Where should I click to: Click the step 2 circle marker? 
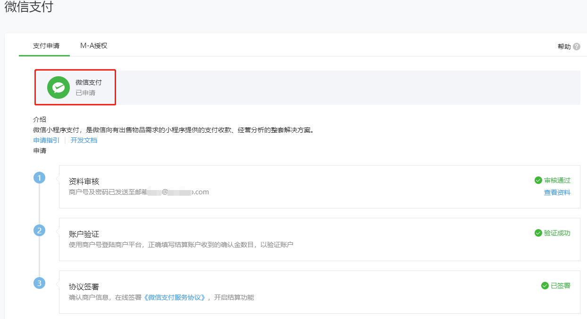pos(39,231)
